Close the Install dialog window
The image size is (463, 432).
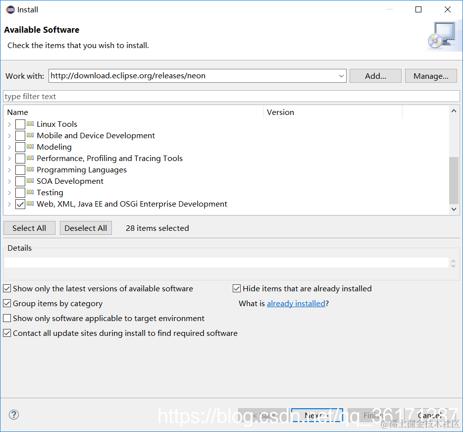click(448, 9)
